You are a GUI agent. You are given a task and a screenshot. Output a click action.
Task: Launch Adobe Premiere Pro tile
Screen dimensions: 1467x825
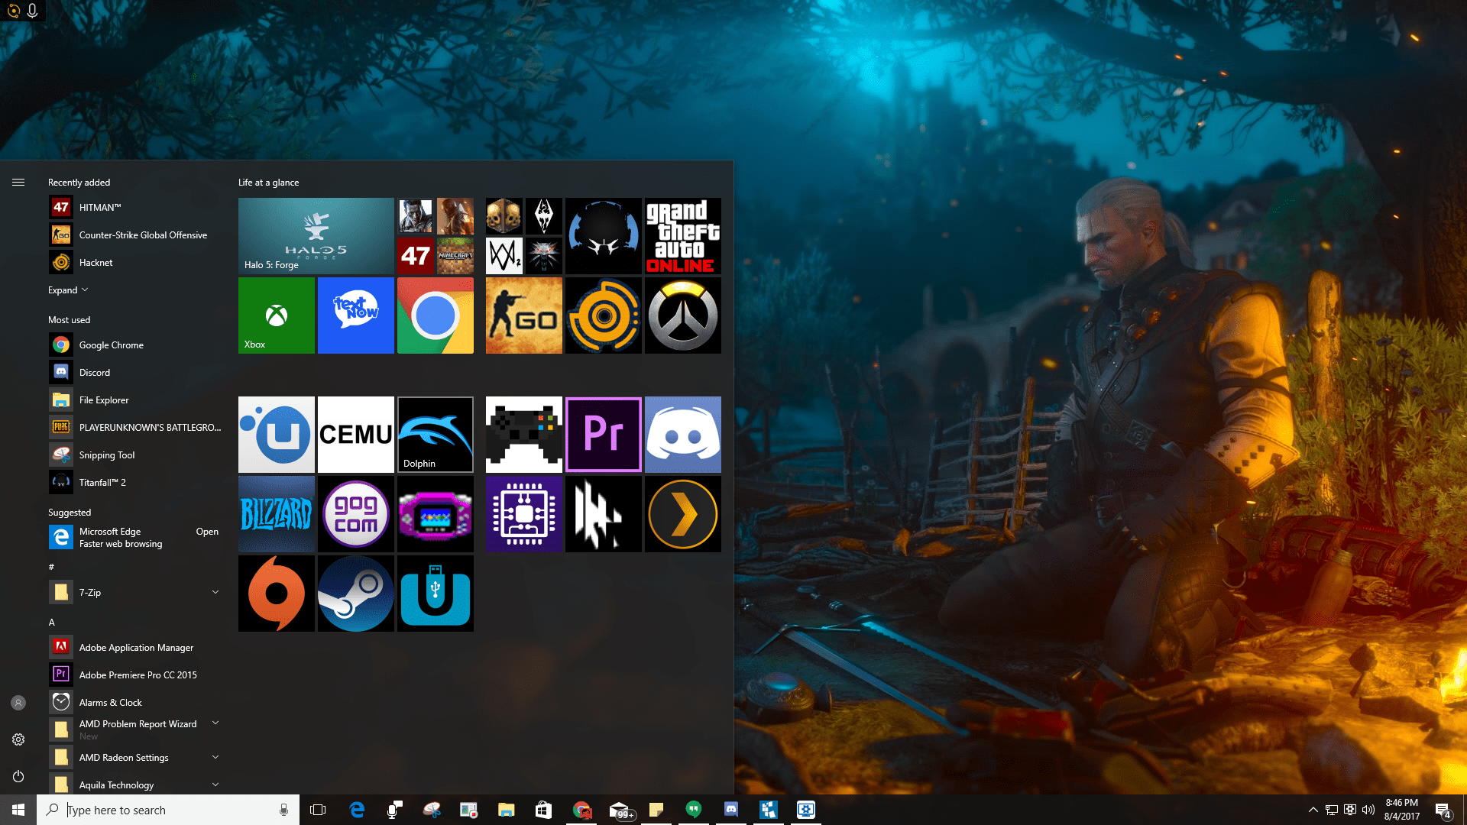pyautogui.click(x=603, y=435)
